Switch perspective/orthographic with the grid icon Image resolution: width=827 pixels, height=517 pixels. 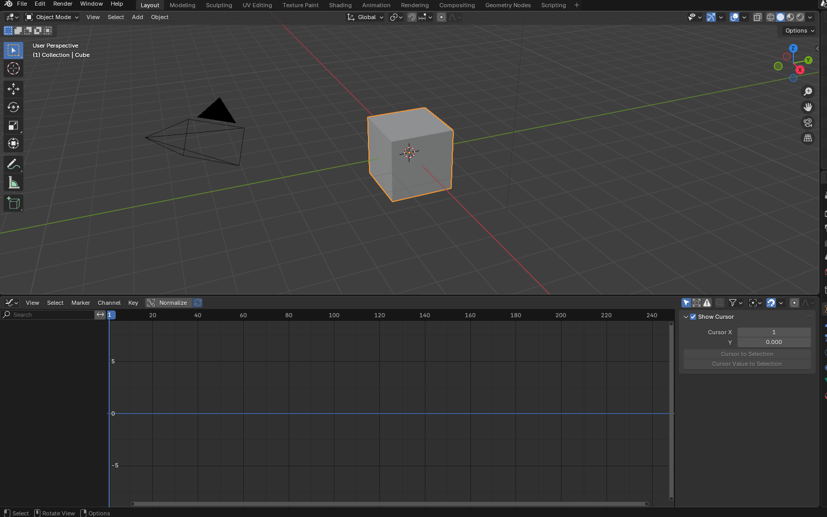(808, 138)
